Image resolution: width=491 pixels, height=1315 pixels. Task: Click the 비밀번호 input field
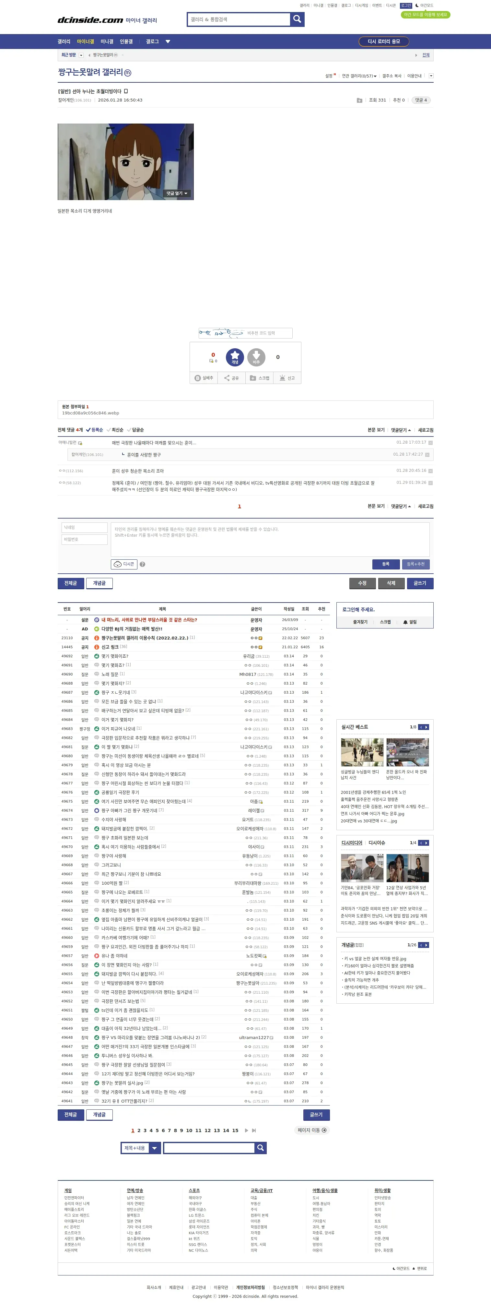pyautogui.click(x=85, y=539)
